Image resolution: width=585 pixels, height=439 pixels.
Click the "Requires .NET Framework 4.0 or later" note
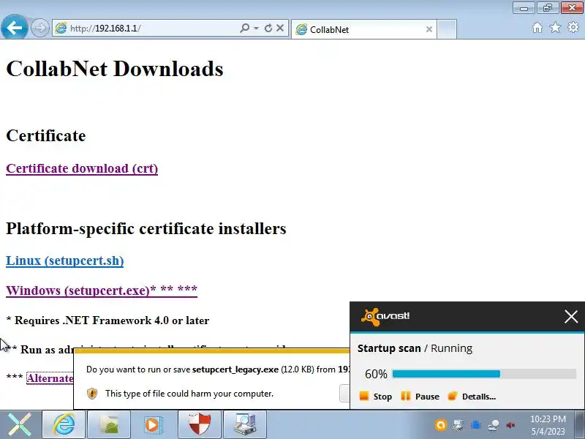coord(107,320)
